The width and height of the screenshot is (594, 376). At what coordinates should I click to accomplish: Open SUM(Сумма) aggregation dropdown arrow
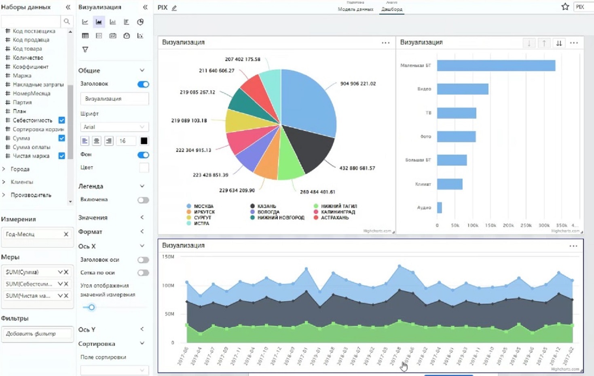pos(60,272)
